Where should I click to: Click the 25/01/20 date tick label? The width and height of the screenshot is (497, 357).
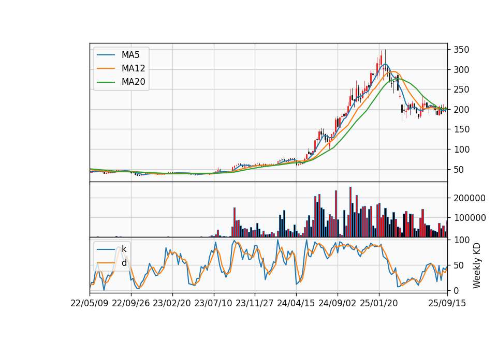tap(379, 303)
